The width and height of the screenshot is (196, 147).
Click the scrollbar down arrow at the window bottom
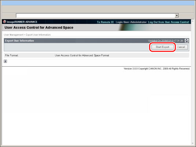[x=192, y=143]
